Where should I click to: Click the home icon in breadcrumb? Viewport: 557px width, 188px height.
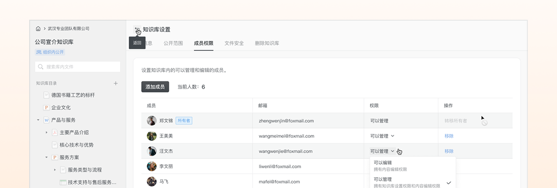[38, 29]
